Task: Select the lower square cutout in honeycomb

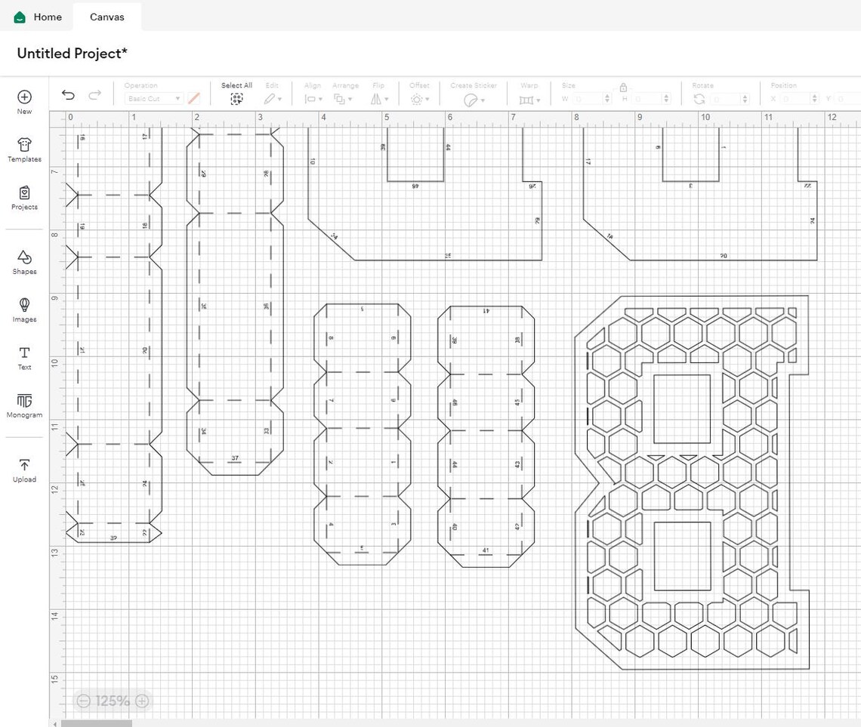Action: (682, 556)
